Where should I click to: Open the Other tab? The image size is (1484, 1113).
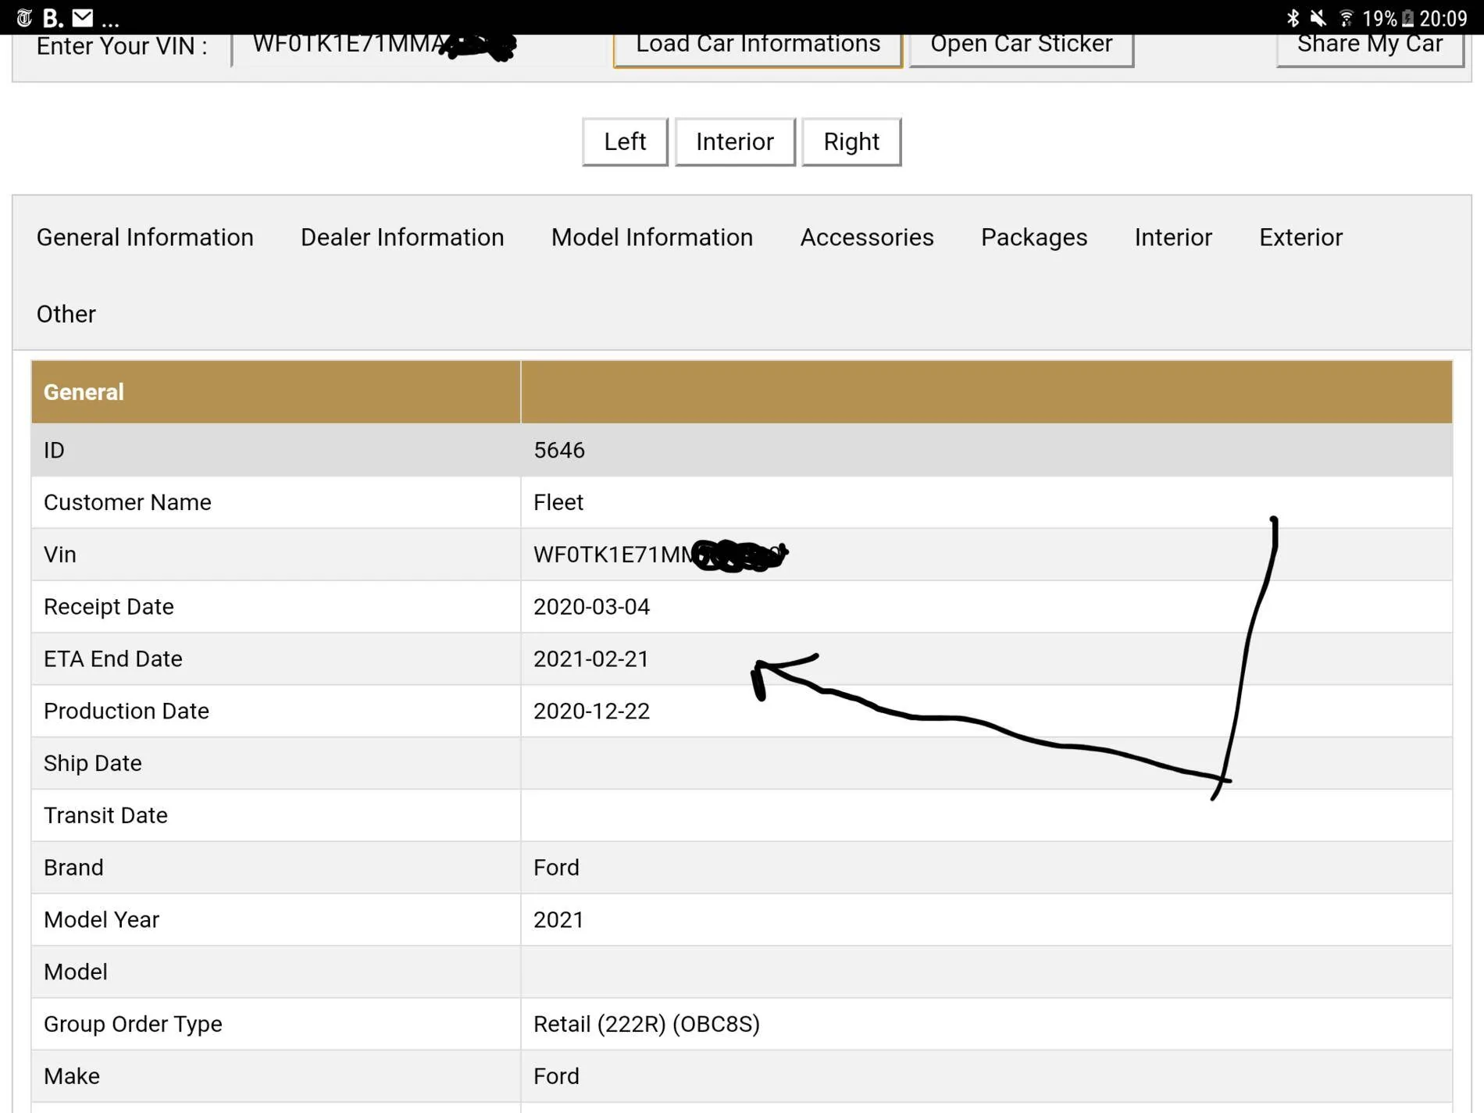point(66,313)
